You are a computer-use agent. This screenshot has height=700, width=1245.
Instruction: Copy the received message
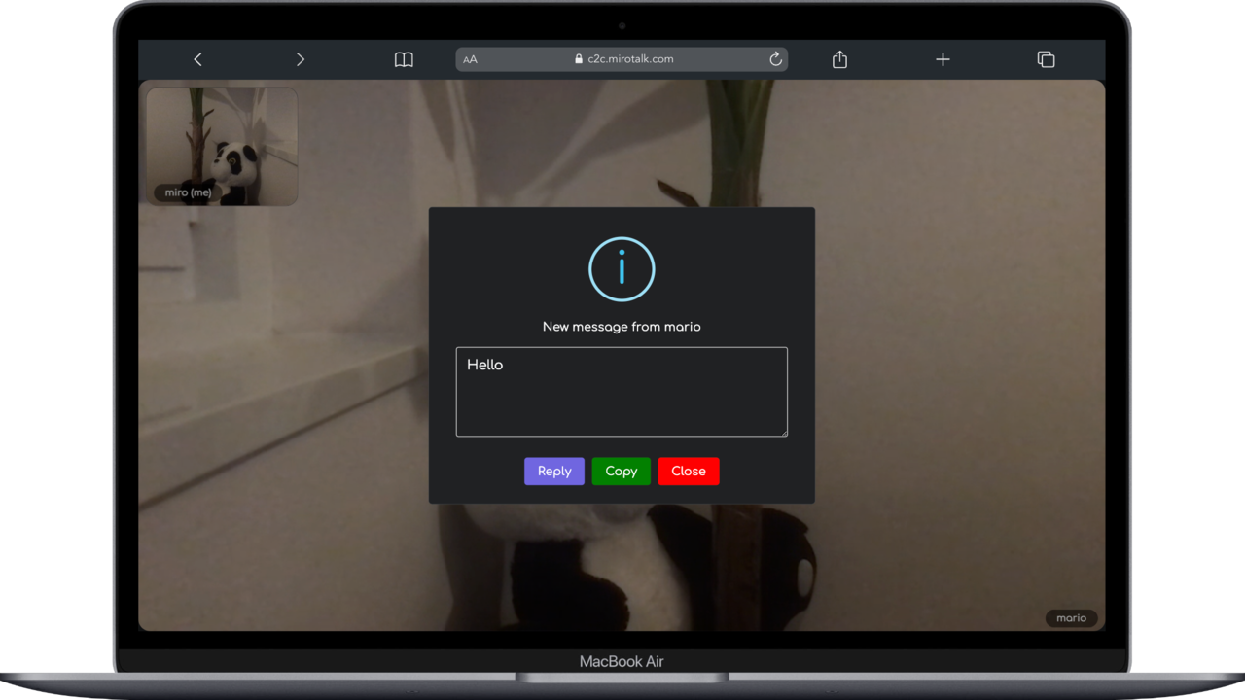tap(621, 472)
